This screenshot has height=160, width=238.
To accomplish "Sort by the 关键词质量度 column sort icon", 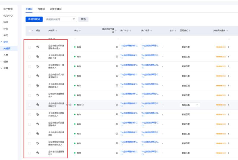I will [228, 31].
